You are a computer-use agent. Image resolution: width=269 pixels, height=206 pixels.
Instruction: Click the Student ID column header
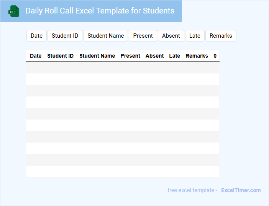pyautogui.click(x=60, y=56)
